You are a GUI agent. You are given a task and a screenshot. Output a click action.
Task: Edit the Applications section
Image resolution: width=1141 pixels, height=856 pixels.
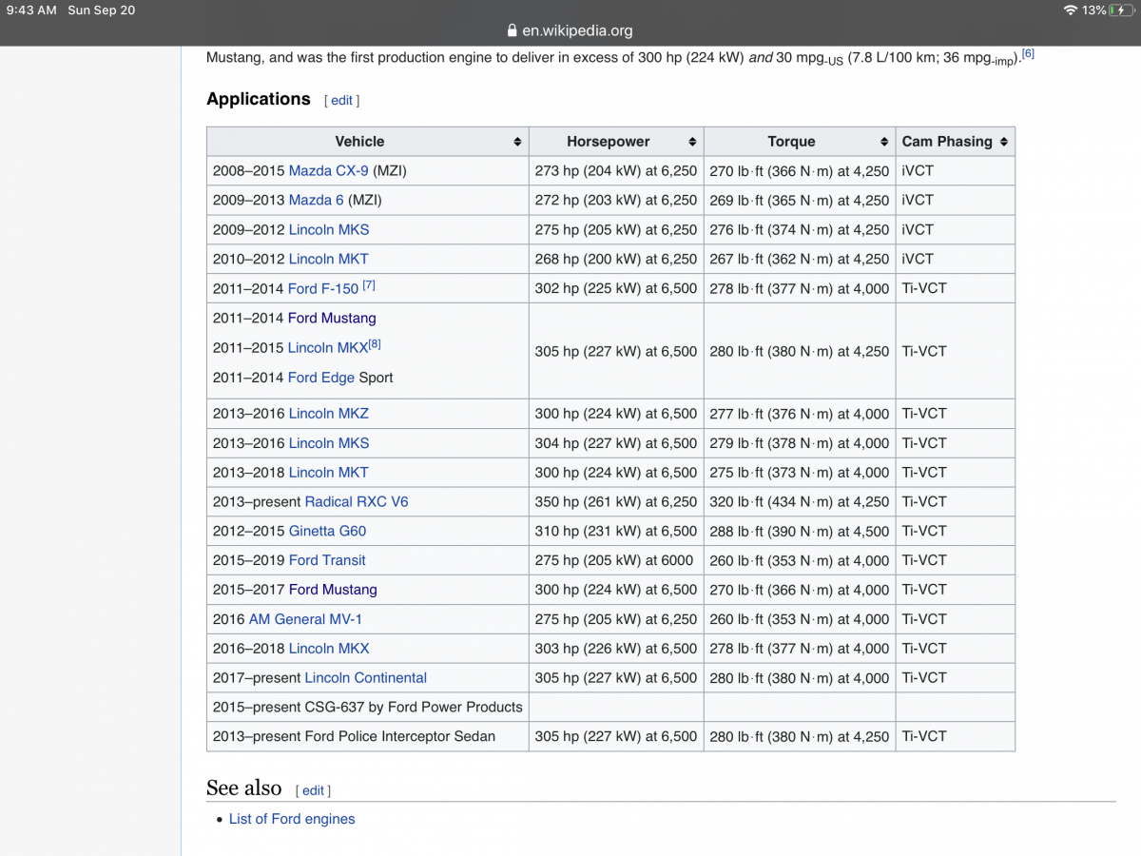pos(341,100)
